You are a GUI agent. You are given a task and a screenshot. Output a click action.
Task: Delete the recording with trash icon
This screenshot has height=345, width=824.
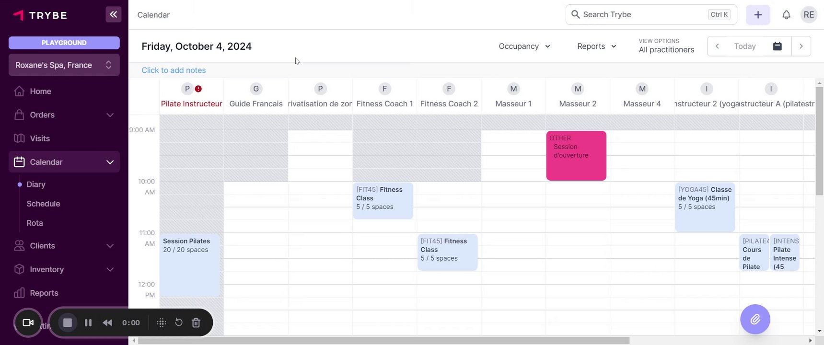[x=196, y=322]
